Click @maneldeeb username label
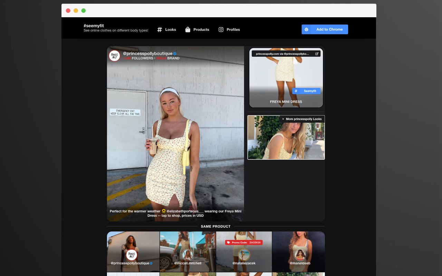442x276 pixels. (x=300, y=263)
